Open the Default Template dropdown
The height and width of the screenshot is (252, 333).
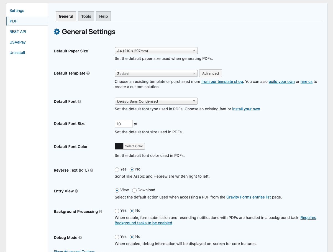(156, 73)
